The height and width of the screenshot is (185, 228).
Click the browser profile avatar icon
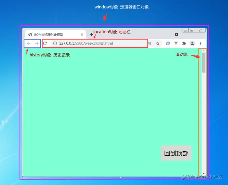pos(192,43)
